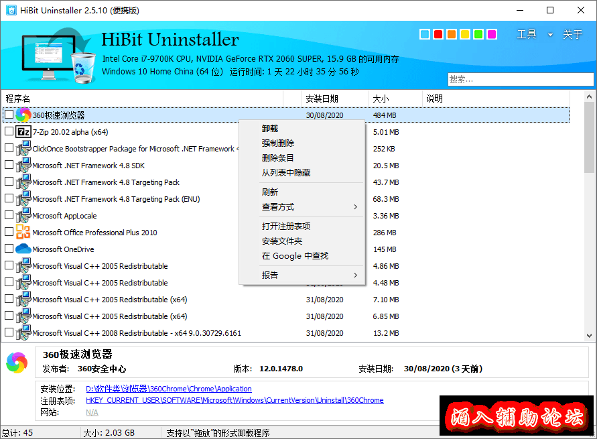The image size is (597, 439).
Task: Click the .NET Framework 4.8 SDK icon
Action: [x=23, y=166]
